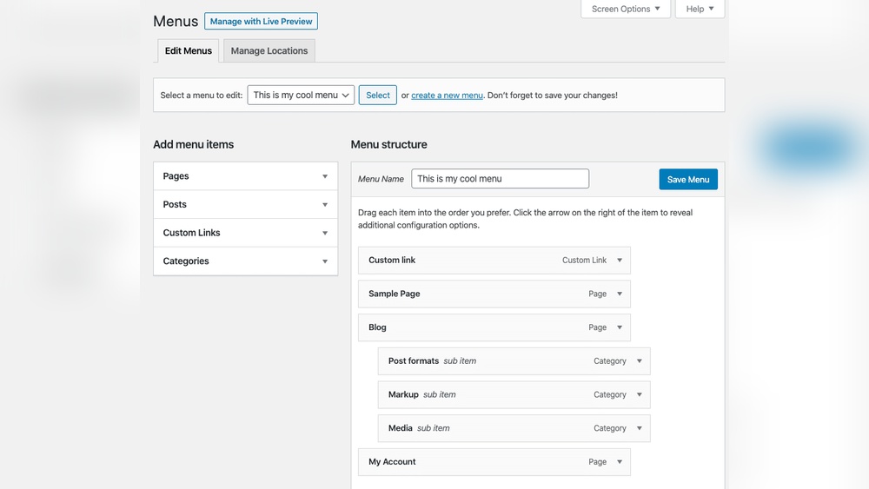Expand Blog item settings arrow

click(x=620, y=327)
